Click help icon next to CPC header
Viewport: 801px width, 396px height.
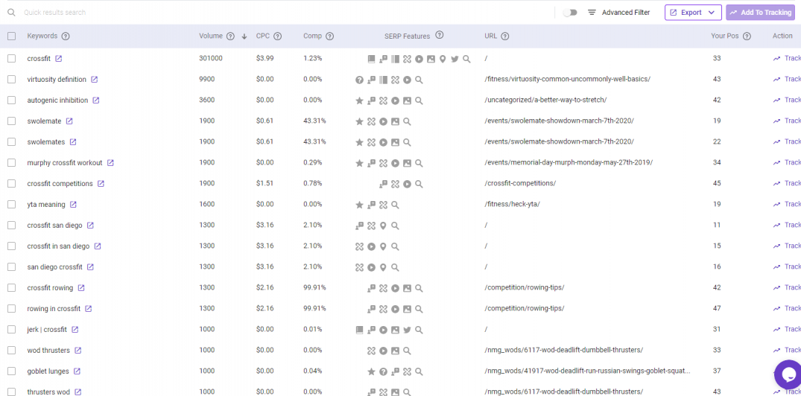[277, 36]
